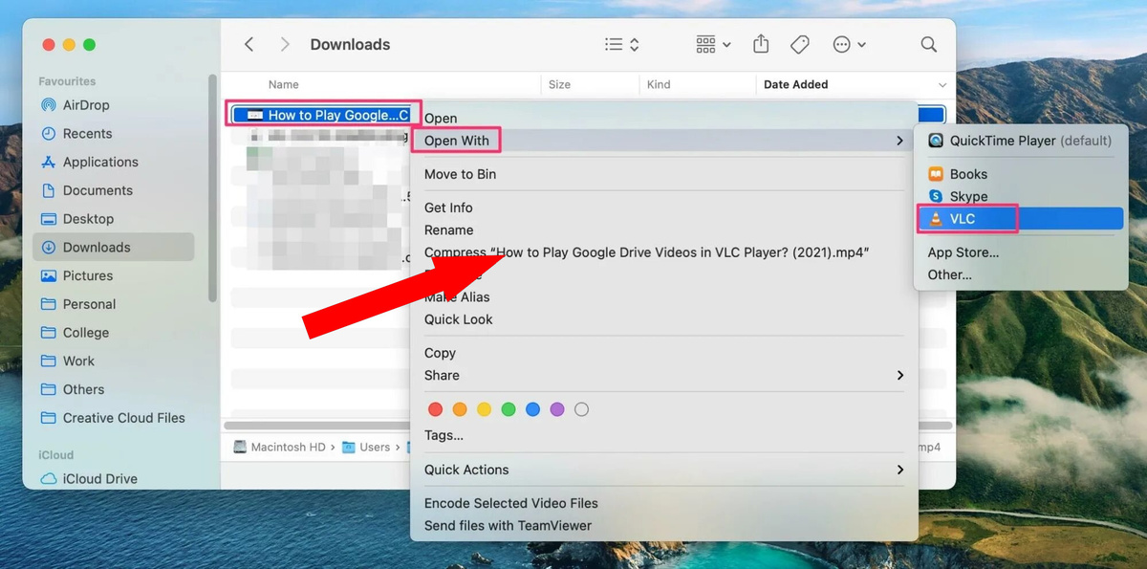
Task: Open with Skype in the submenu
Action: (x=1022, y=196)
